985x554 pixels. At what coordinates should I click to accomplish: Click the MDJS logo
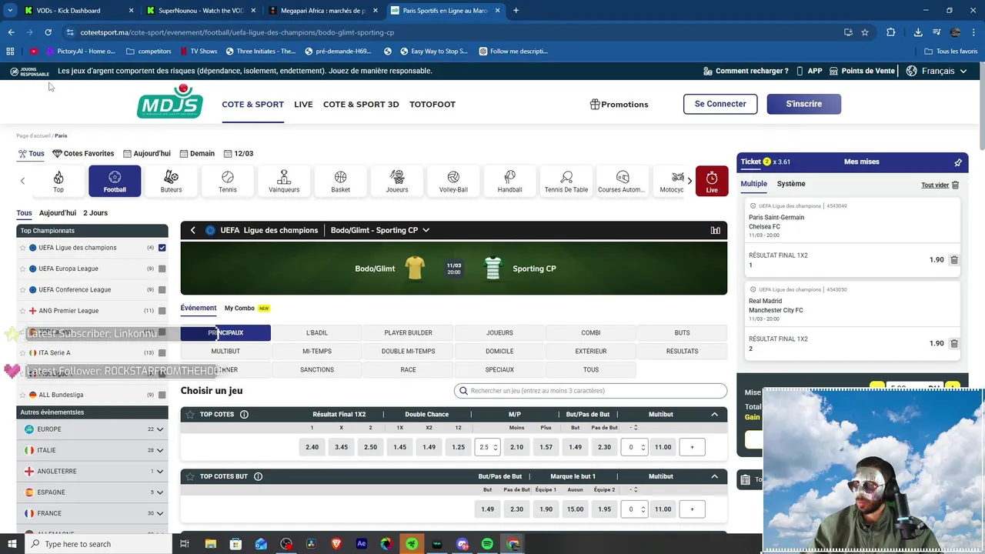pyautogui.click(x=170, y=102)
